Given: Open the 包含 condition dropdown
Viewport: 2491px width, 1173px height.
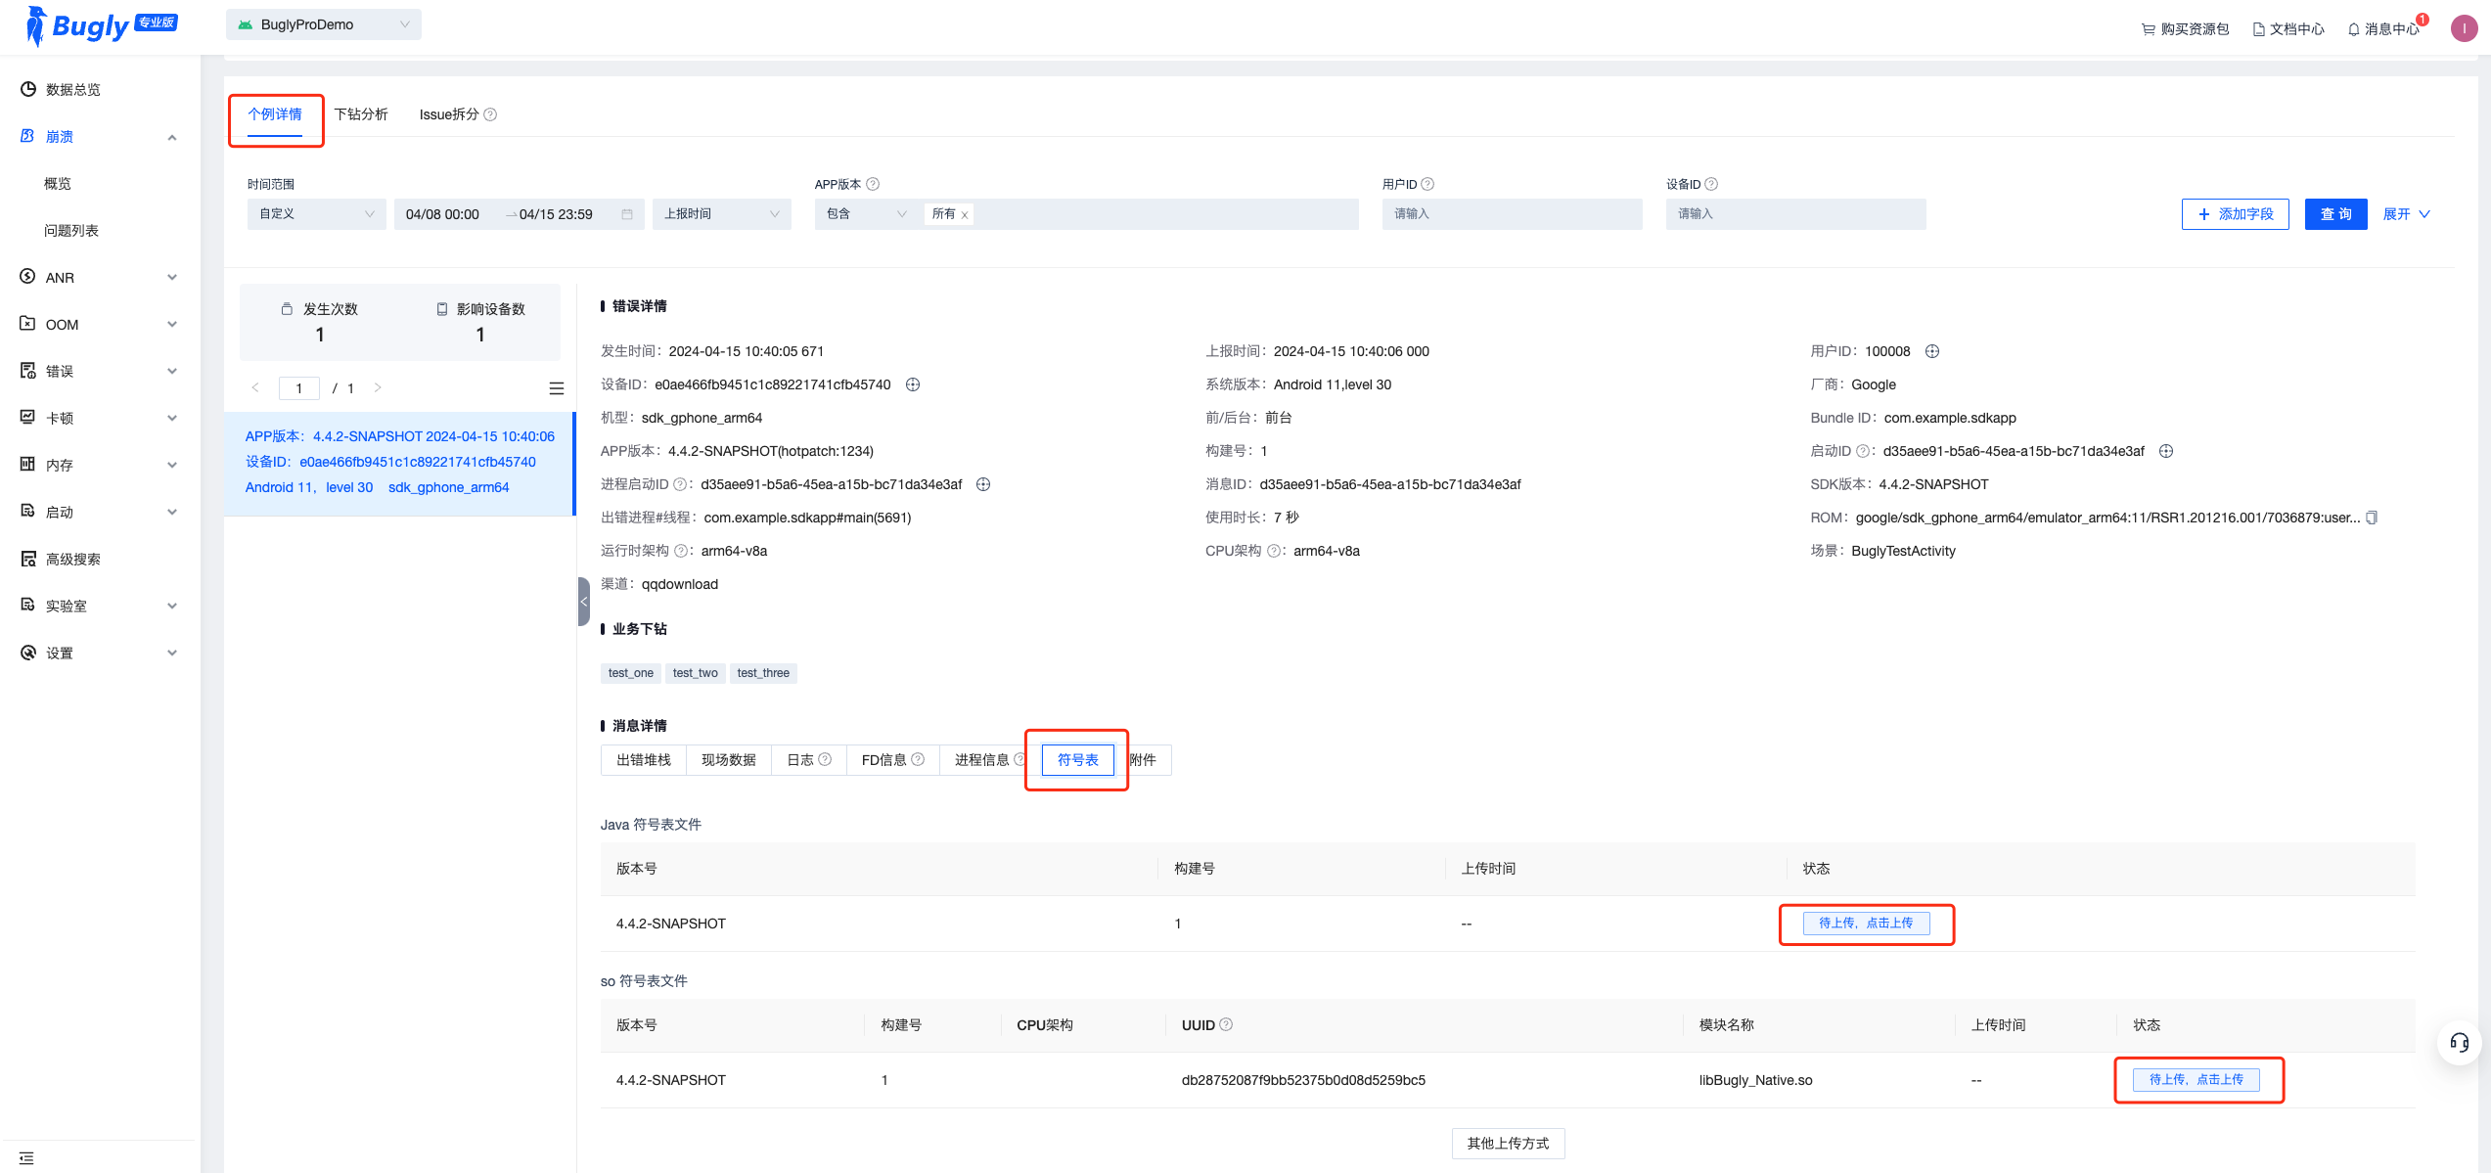Looking at the screenshot, I should (866, 214).
